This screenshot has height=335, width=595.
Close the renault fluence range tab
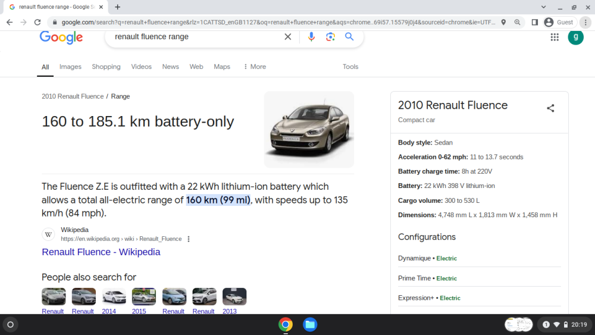click(x=101, y=7)
